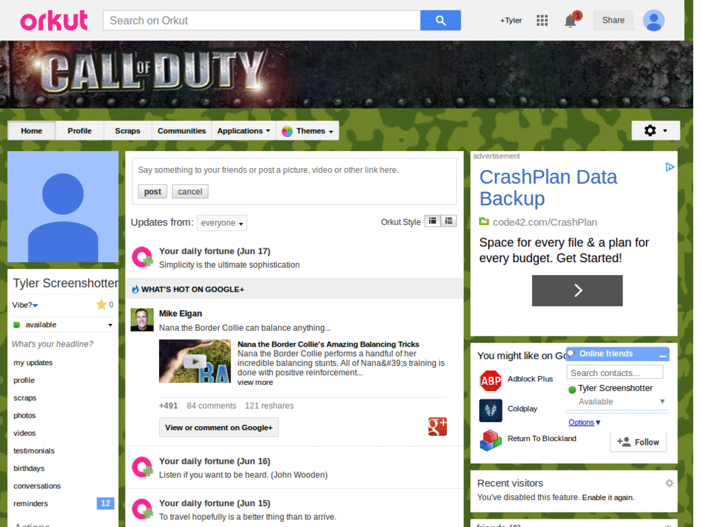The image size is (702, 527).
Task: Open Nana the Border Collie's Amazing Balancing Tricks title
Action: click(328, 344)
